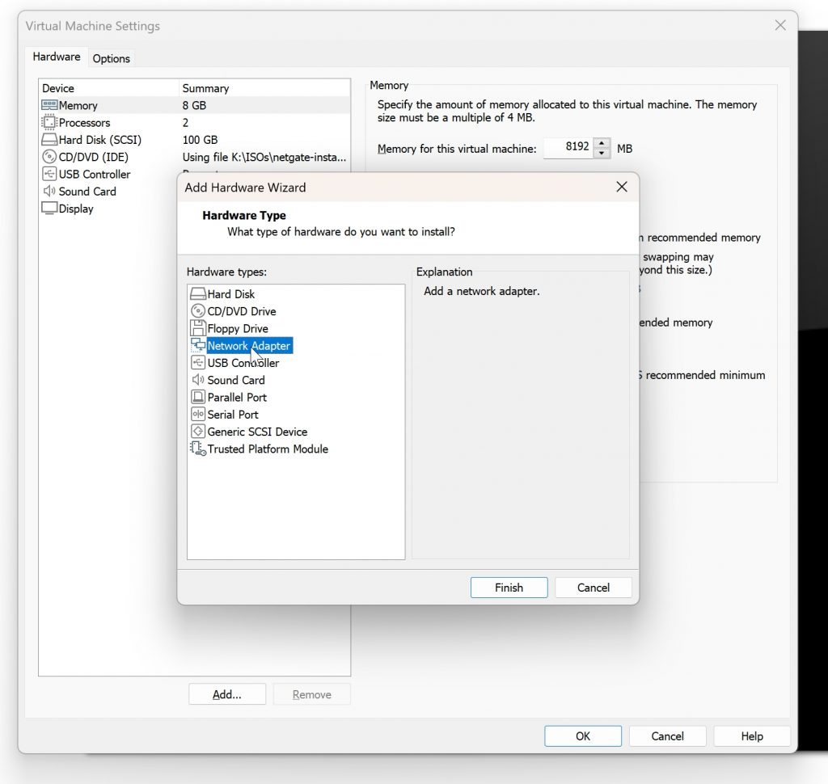Choose the Serial Port icon
The width and height of the screenshot is (828, 784).
(197, 415)
